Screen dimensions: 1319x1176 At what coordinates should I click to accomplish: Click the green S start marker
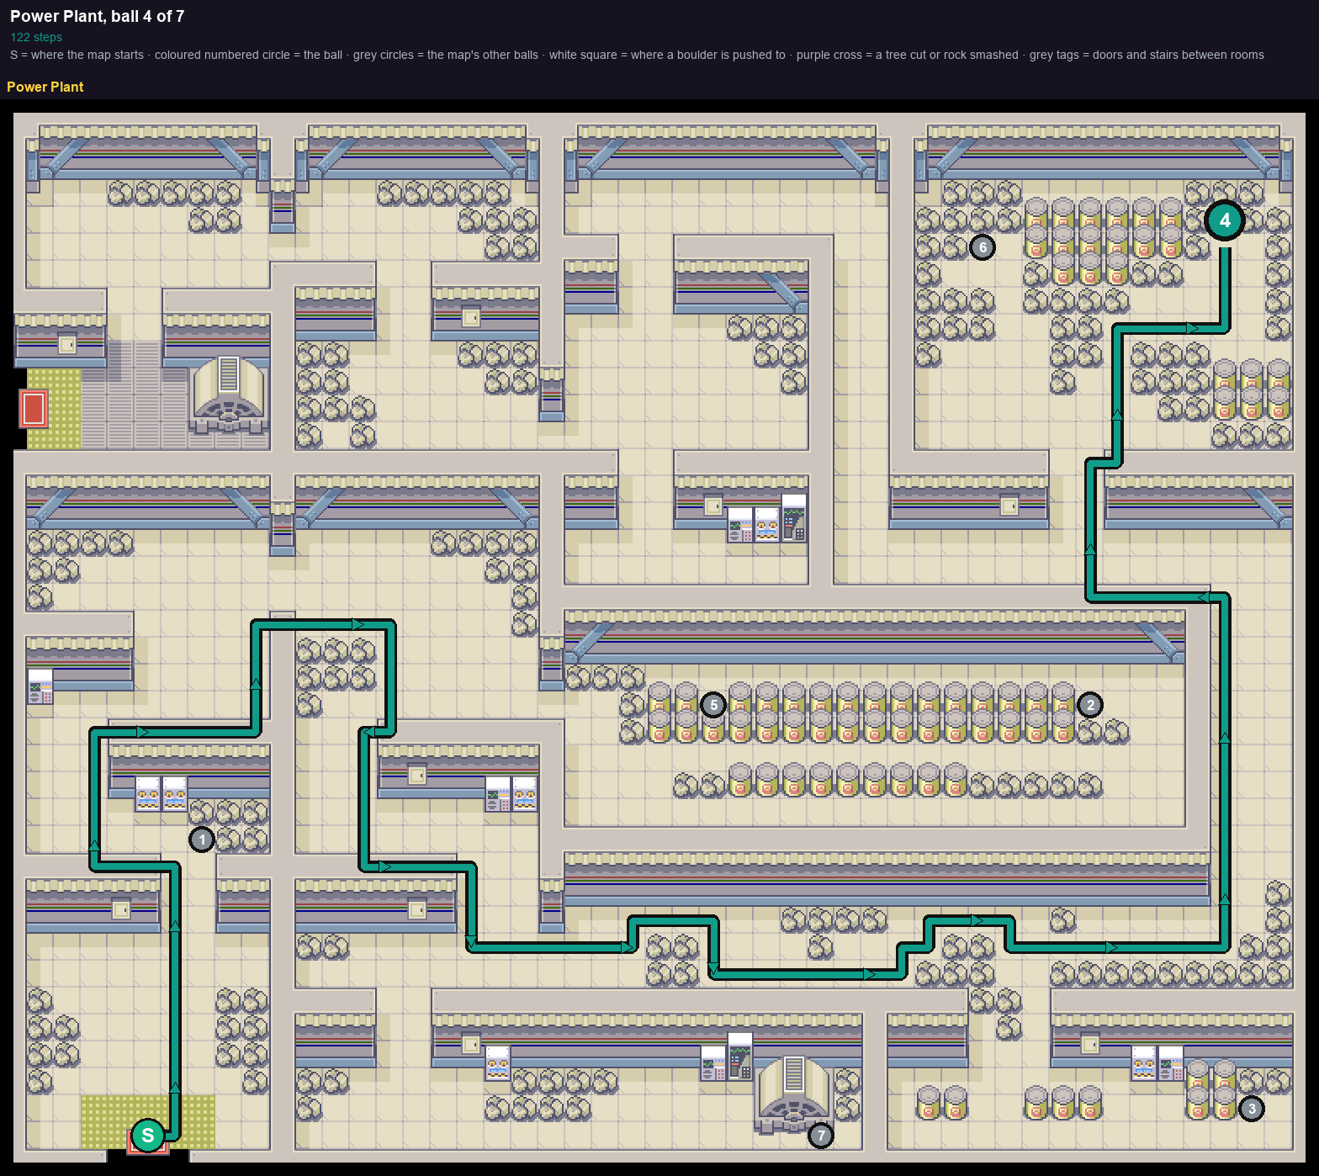pyautogui.click(x=148, y=1136)
